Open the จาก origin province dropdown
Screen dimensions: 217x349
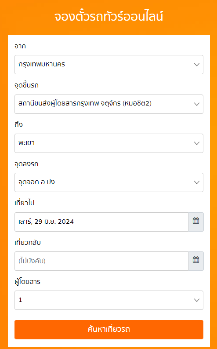point(109,65)
